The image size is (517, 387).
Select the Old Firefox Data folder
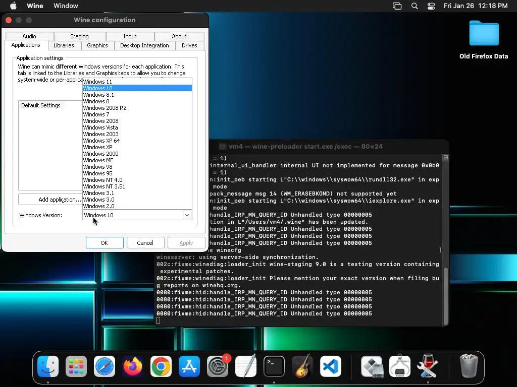click(x=484, y=40)
